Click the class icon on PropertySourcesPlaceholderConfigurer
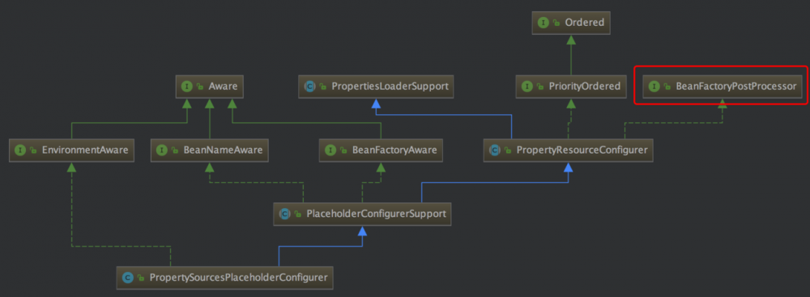 click(127, 278)
